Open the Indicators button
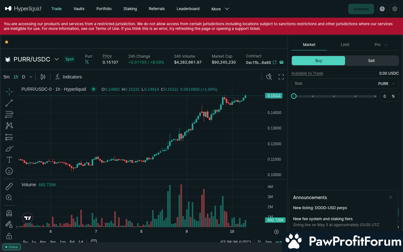 tap(69, 77)
